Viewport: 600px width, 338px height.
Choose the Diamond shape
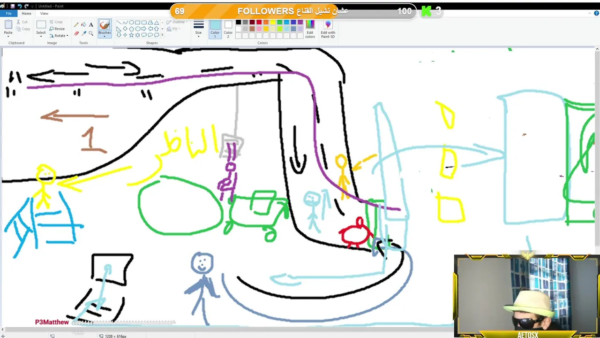[125, 29]
